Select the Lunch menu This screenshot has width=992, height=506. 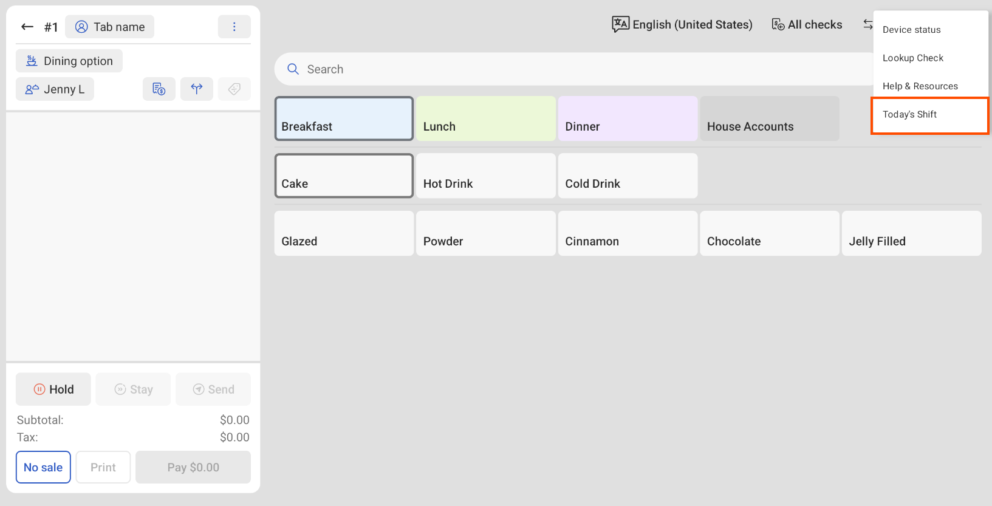[x=486, y=118]
